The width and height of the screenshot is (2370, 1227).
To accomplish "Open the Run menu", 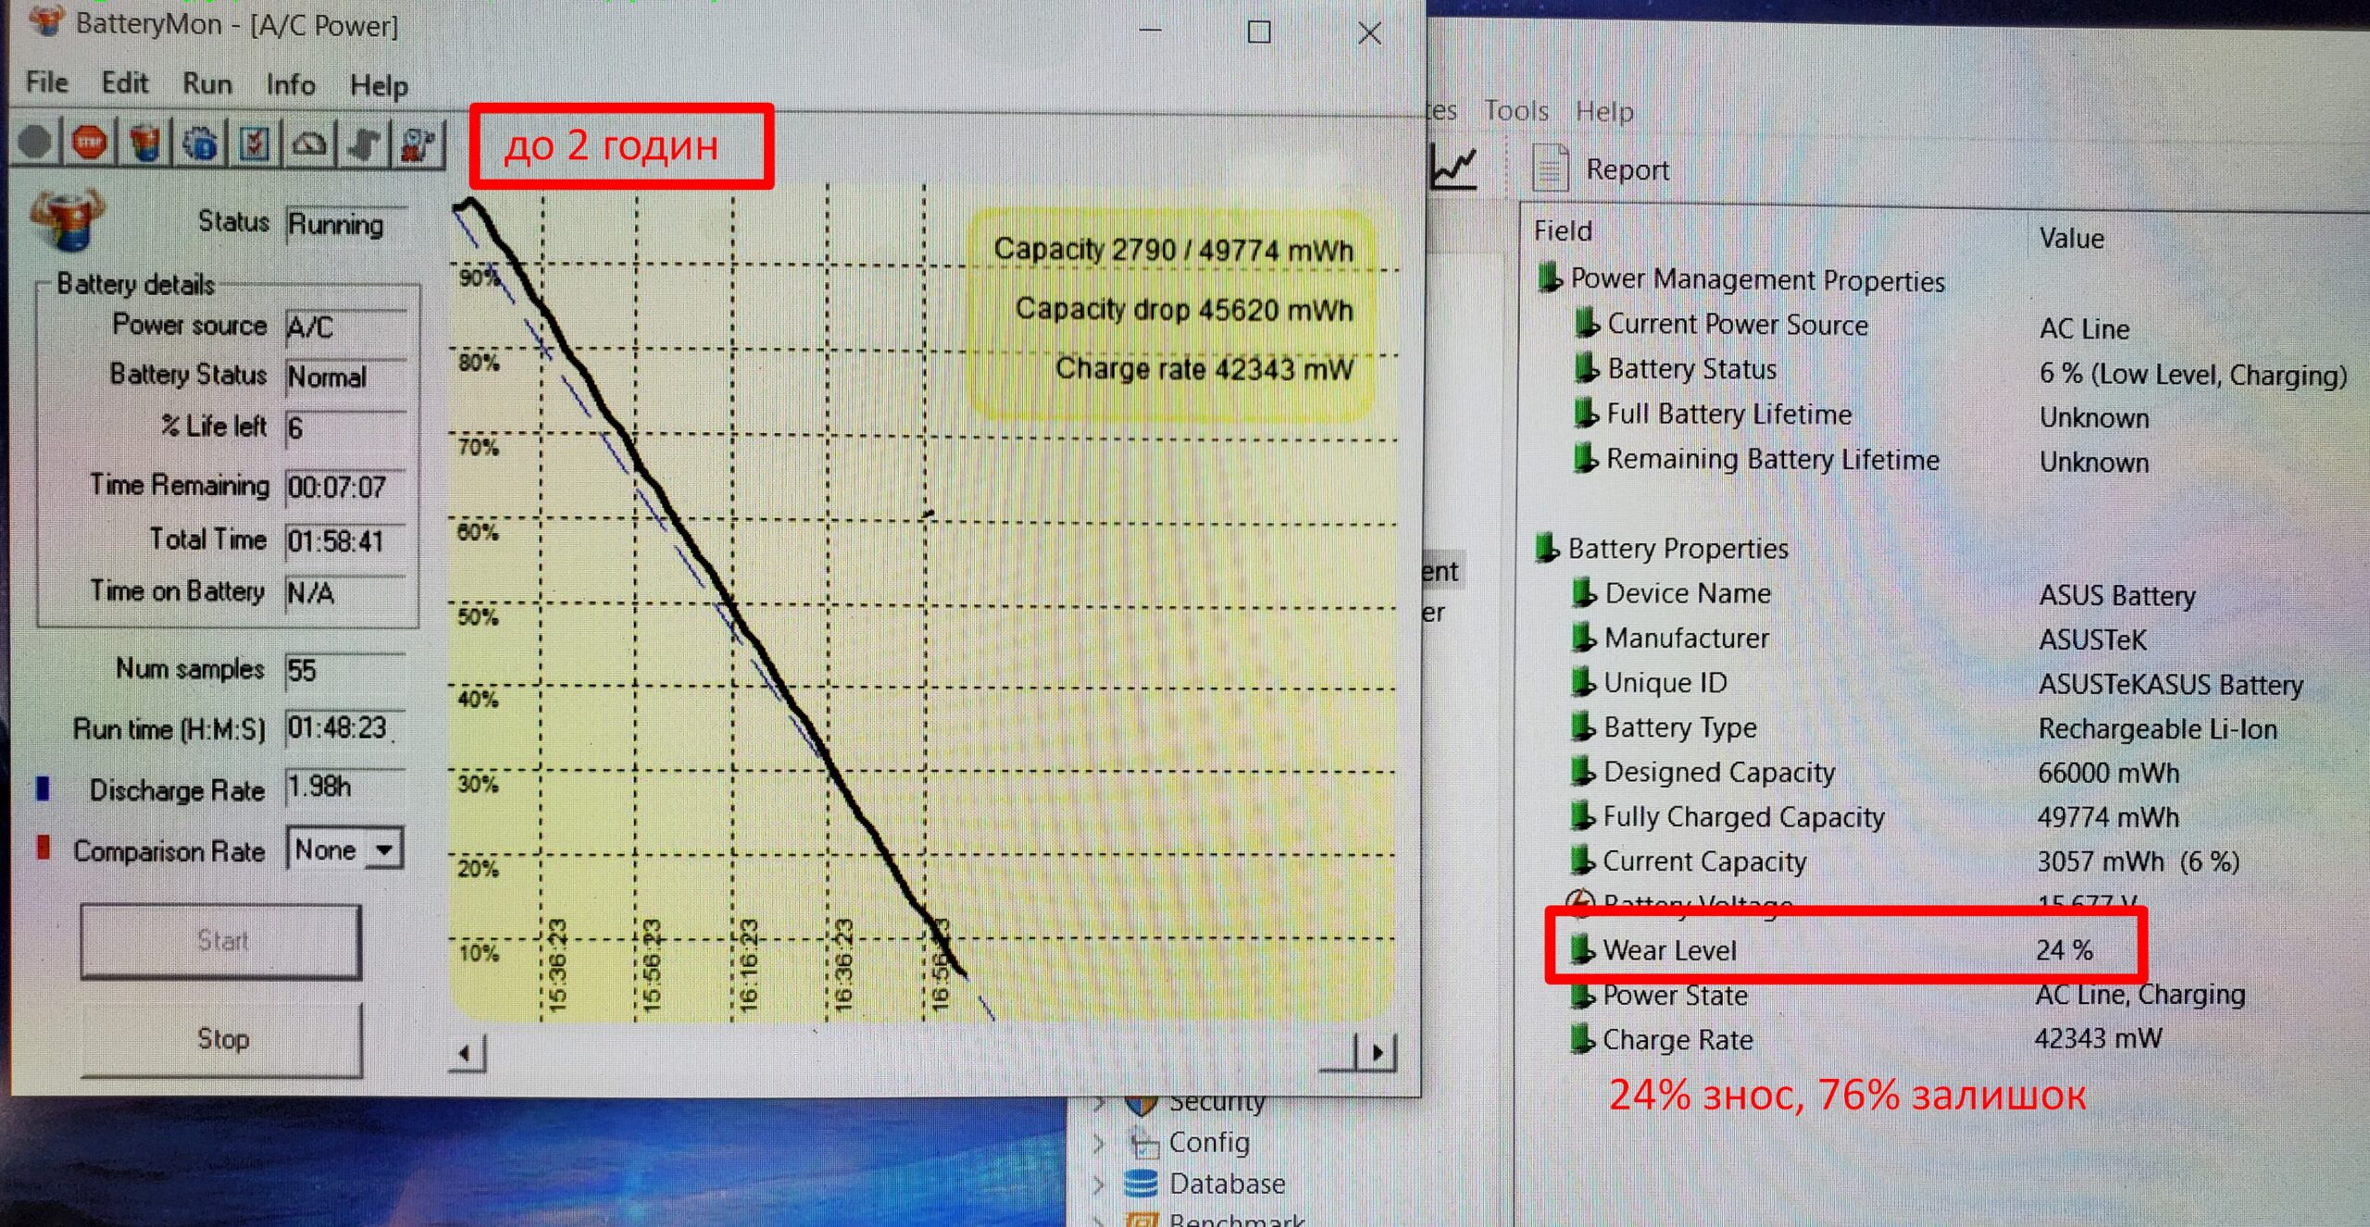I will [206, 83].
